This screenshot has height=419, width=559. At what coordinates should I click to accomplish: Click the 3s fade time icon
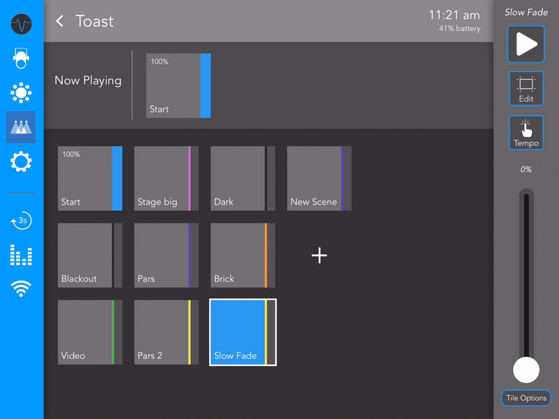pyautogui.click(x=21, y=221)
